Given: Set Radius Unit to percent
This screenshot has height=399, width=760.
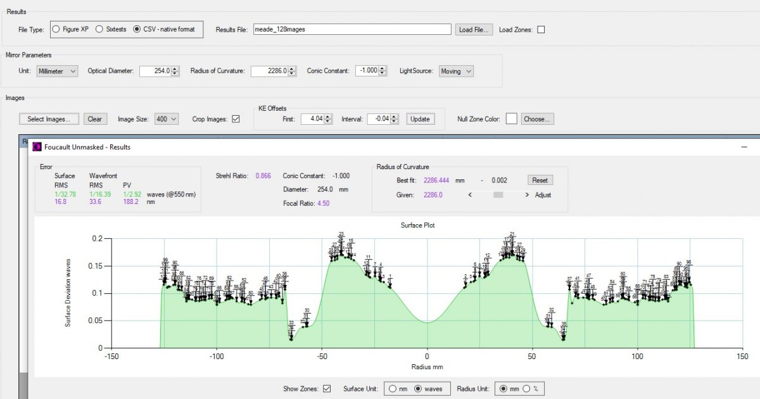Looking at the screenshot, I should point(527,388).
